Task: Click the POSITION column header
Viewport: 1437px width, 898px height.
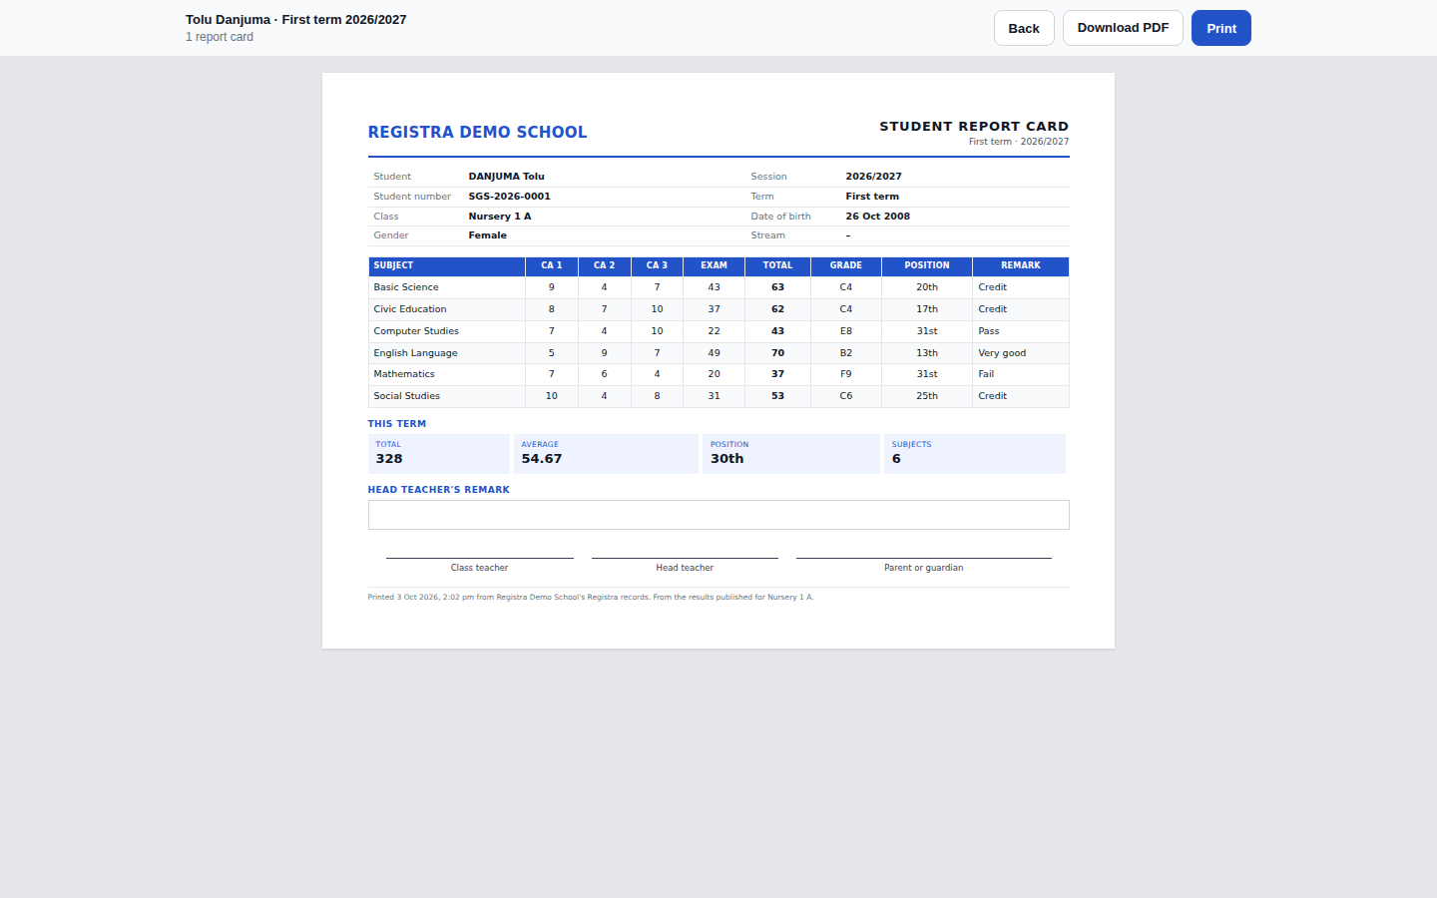Action: [x=927, y=266]
